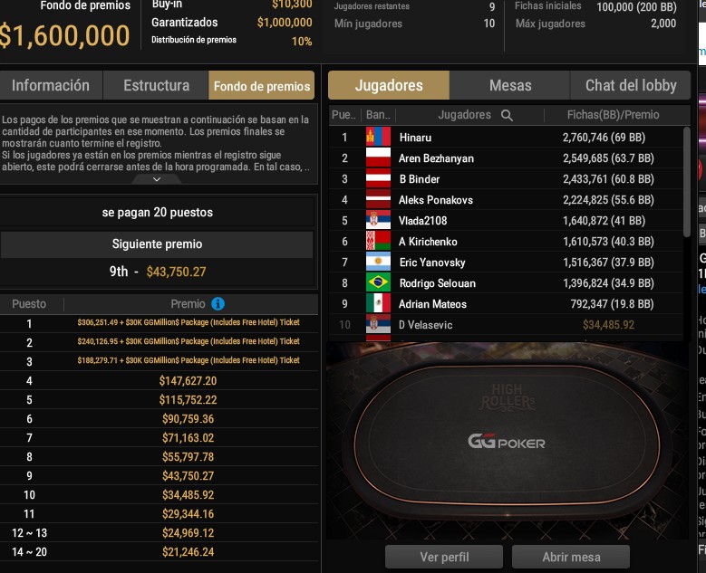Screen dimensions: 706x573
Task: Click the Mongolian flag next to Hinaru
Action: (x=378, y=137)
